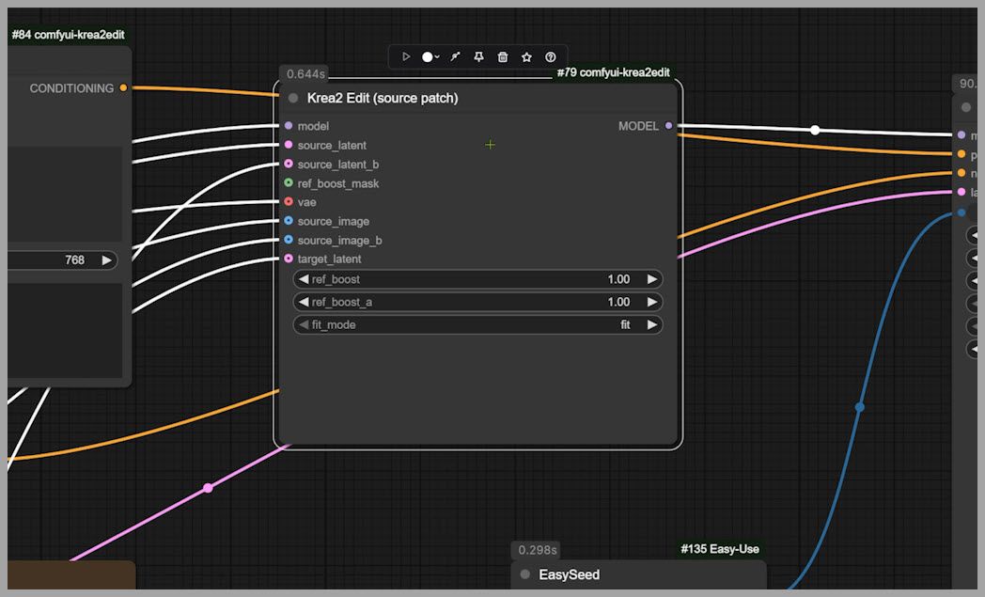Click the reroute dot on white MODEL link
985x597 pixels.
(815, 130)
